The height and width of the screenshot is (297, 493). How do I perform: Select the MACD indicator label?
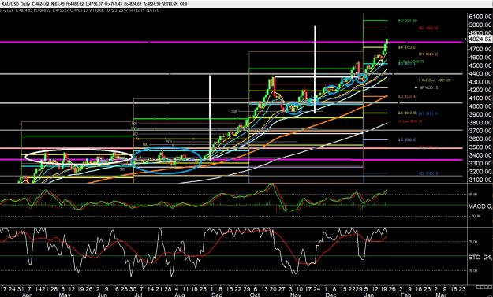(x=480, y=206)
